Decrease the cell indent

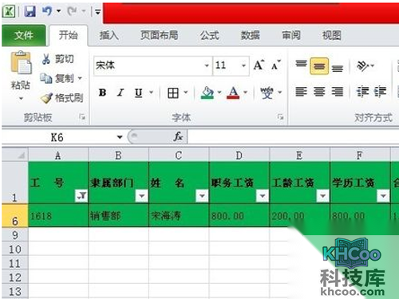(x=363, y=92)
